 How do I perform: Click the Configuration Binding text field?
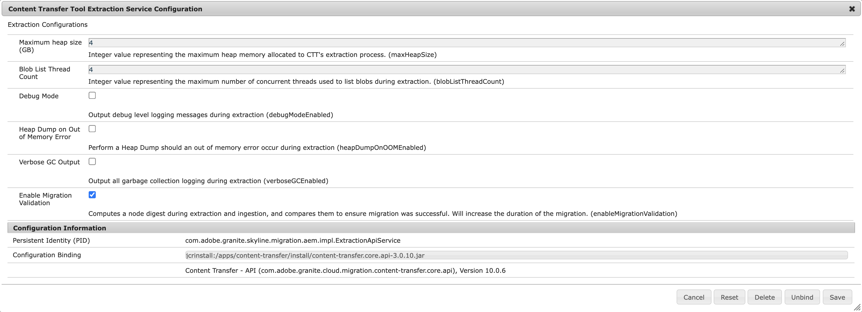(516, 256)
